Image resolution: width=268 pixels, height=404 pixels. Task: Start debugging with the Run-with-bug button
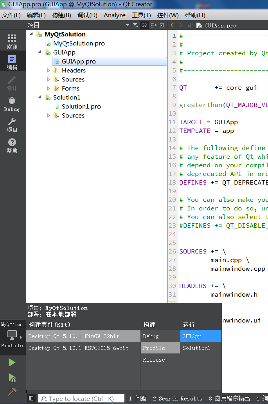pos(12,378)
